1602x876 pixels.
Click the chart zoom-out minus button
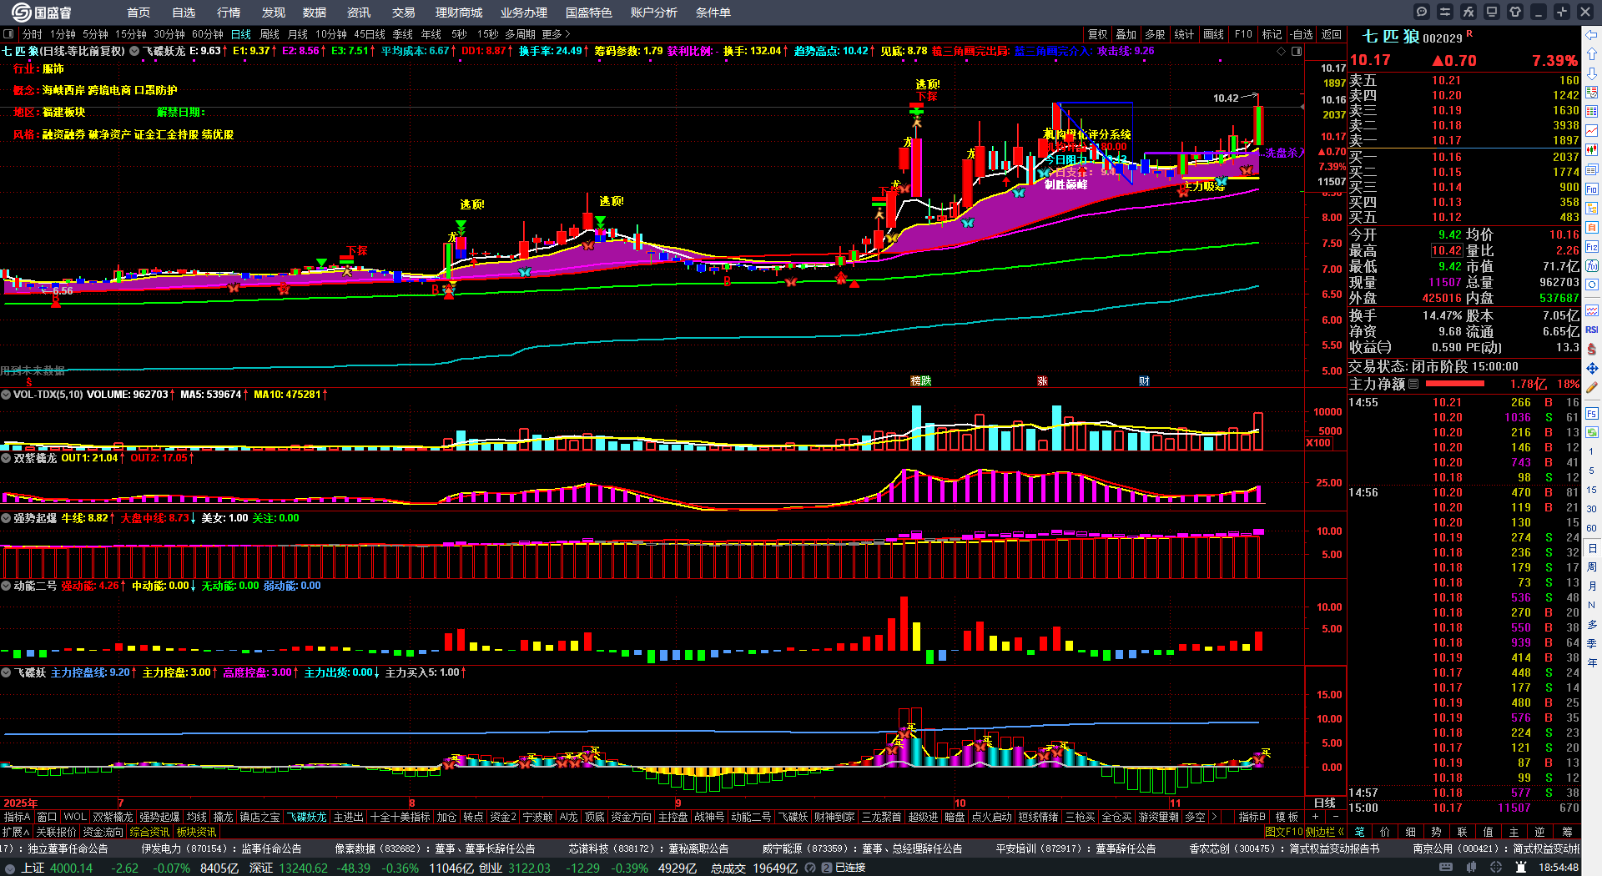coord(1336,817)
